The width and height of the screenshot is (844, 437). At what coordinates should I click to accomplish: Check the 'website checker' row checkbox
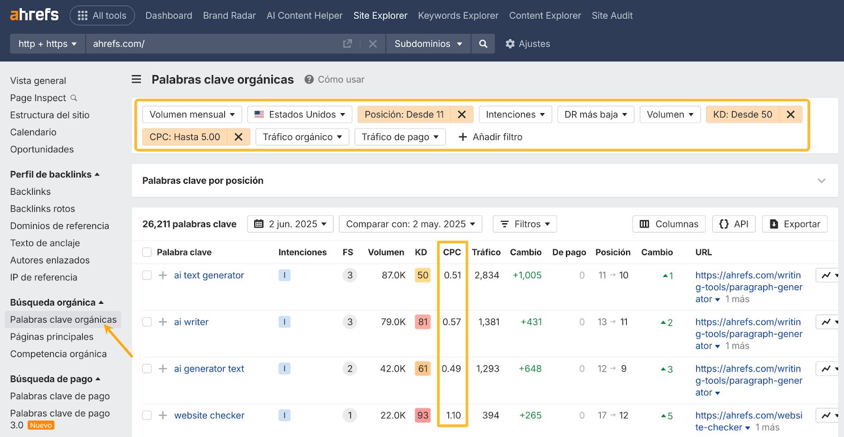click(x=147, y=416)
